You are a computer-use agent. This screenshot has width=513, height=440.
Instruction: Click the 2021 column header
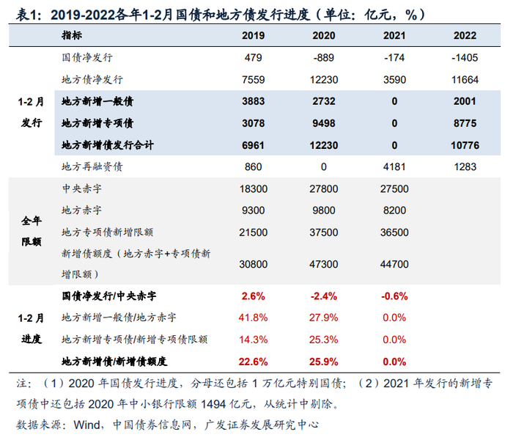[394, 35]
